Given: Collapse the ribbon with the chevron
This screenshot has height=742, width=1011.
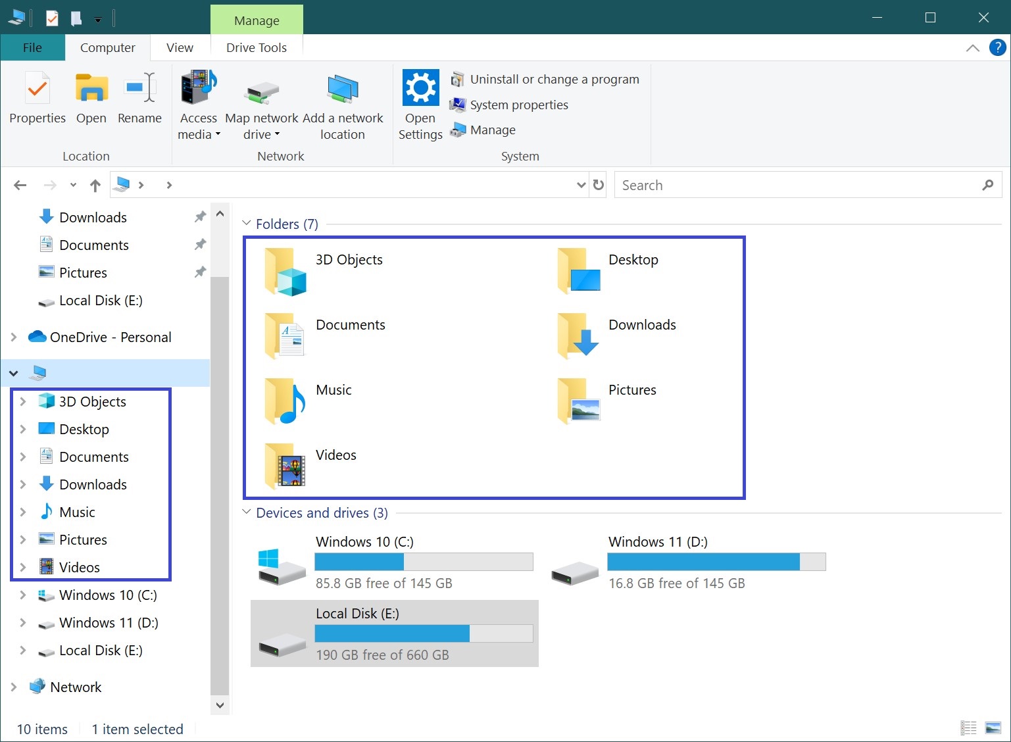Looking at the screenshot, I should point(972,48).
